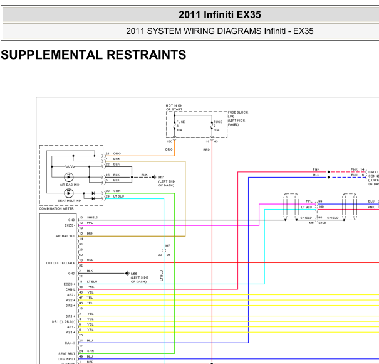Screen dimensions: 379x364
Task: Click the '12 PPL' pin label
Action: coord(86,223)
